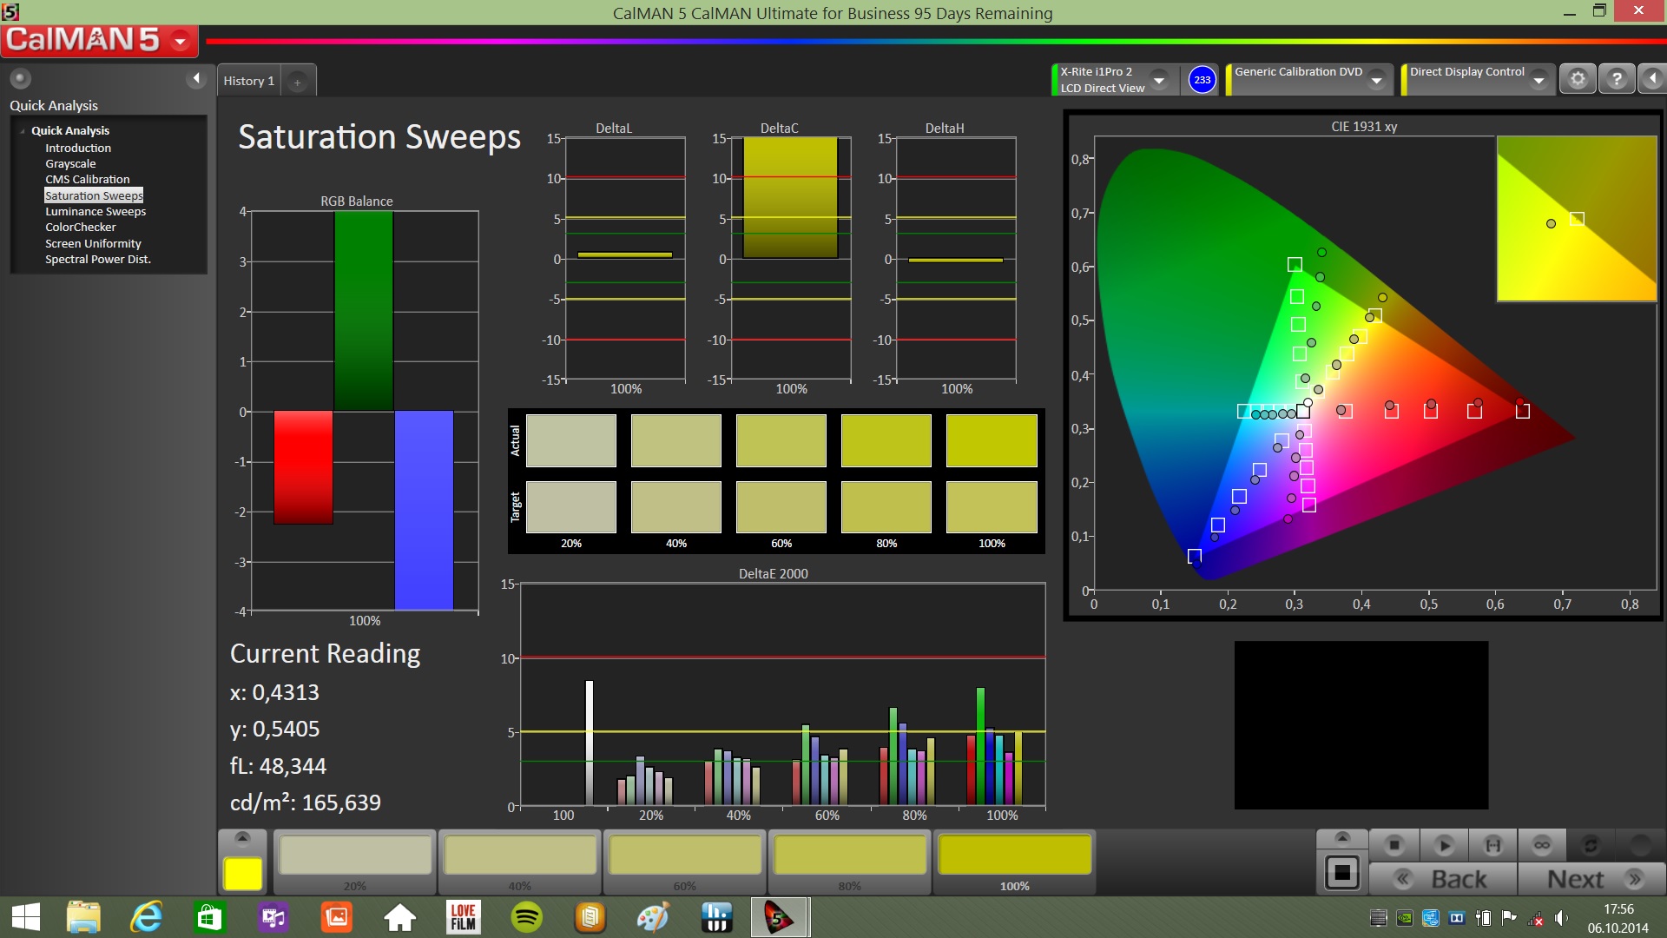
Task: Click the stop measurement button
Action: [1394, 844]
